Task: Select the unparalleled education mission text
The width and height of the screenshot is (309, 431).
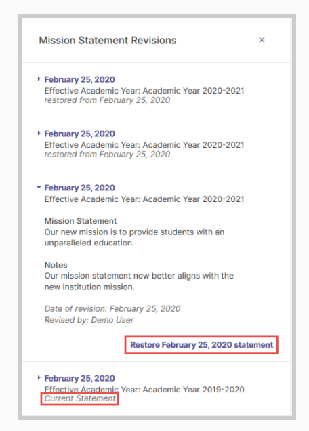Action: (x=134, y=237)
